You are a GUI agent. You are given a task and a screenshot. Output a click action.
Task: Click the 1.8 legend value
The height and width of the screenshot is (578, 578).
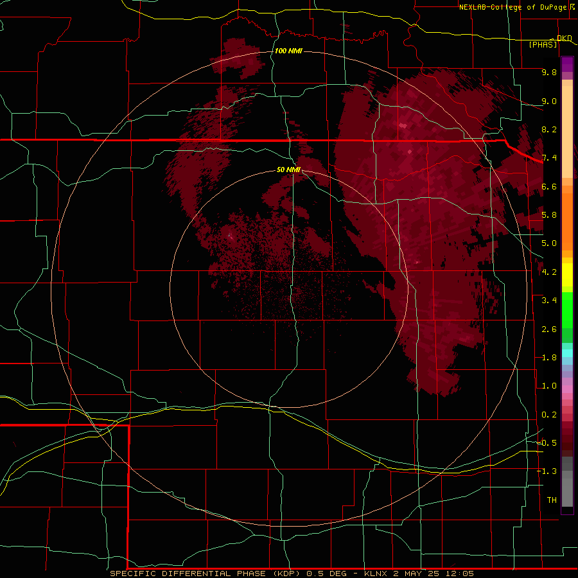(x=549, y=358)
